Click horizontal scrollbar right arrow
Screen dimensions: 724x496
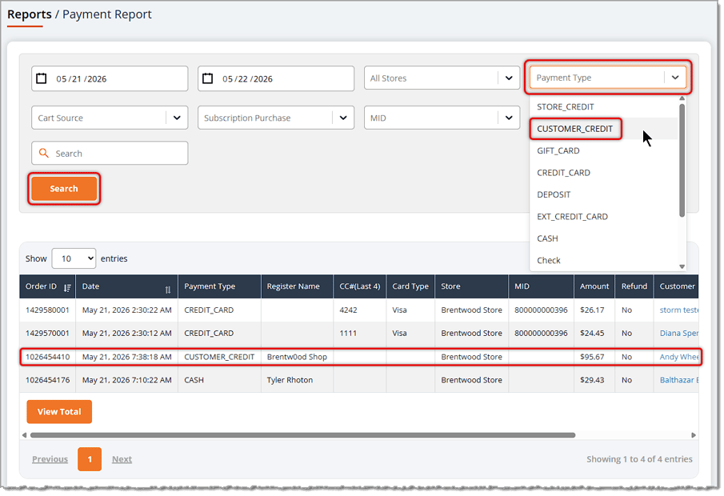[693, 435]
